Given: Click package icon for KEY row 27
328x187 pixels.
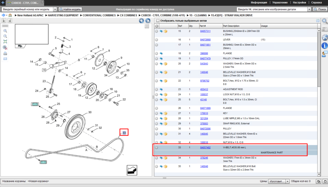Looking at the screenshot, I should click(165, 113).
